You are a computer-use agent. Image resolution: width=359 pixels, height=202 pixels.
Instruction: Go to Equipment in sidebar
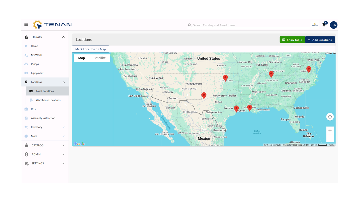[37, 73]
